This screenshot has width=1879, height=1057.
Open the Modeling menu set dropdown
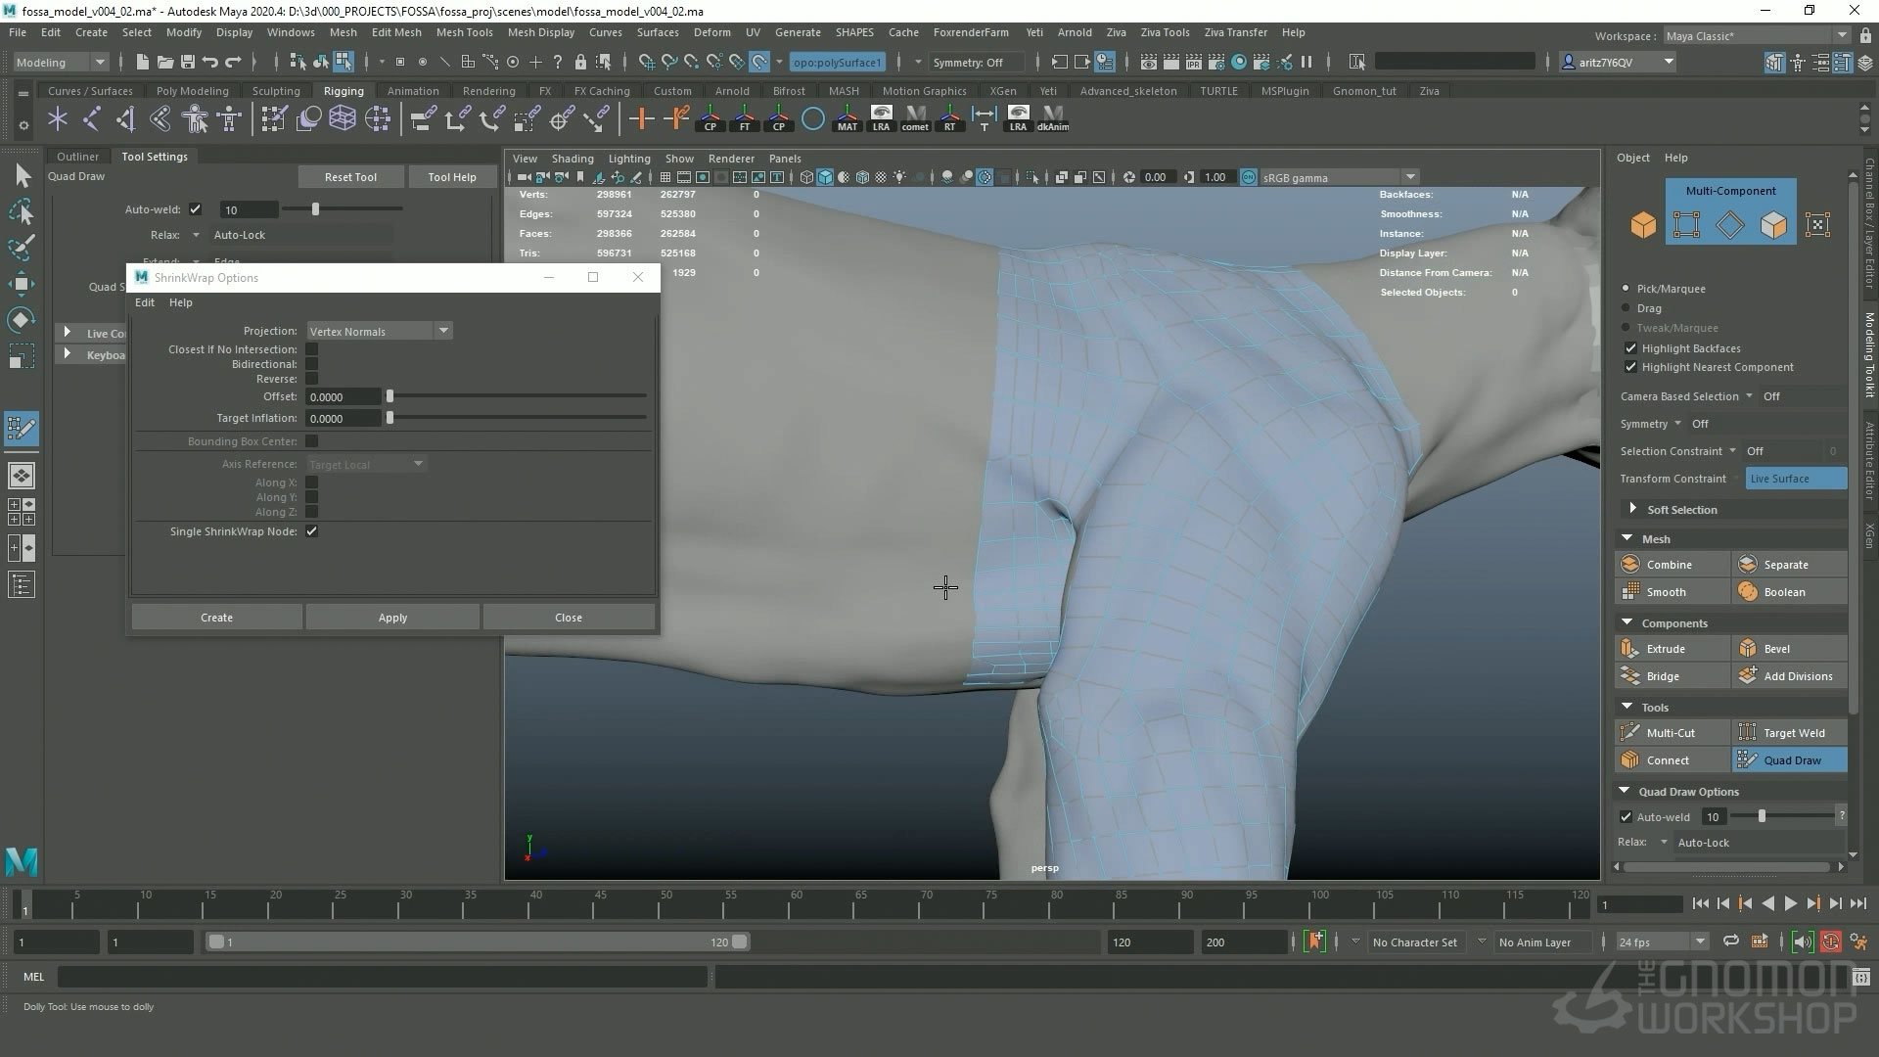61,62
